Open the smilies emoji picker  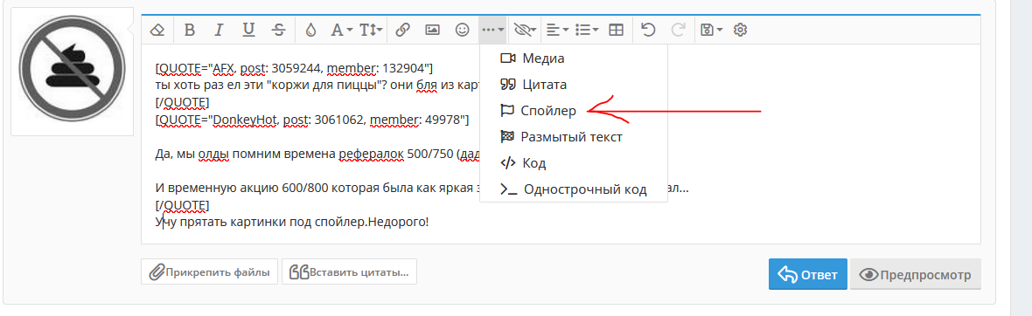[463, 30]
